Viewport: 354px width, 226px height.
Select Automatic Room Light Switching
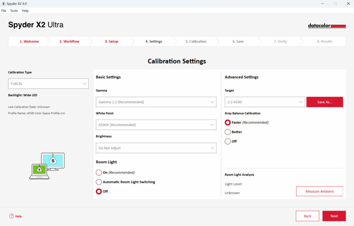click(x=99, y=182)
